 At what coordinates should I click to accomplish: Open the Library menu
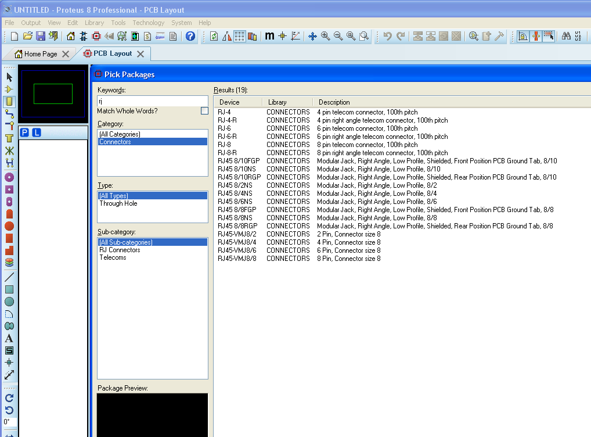tap(94, 23)
